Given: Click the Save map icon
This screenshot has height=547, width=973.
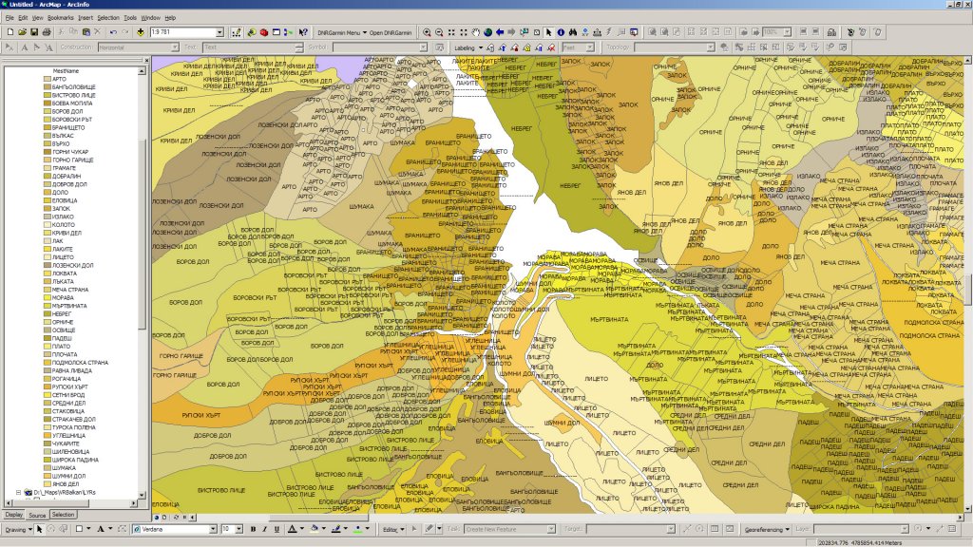Looking at the screenshot, I should pyautogui.click(x=33, y=32).
